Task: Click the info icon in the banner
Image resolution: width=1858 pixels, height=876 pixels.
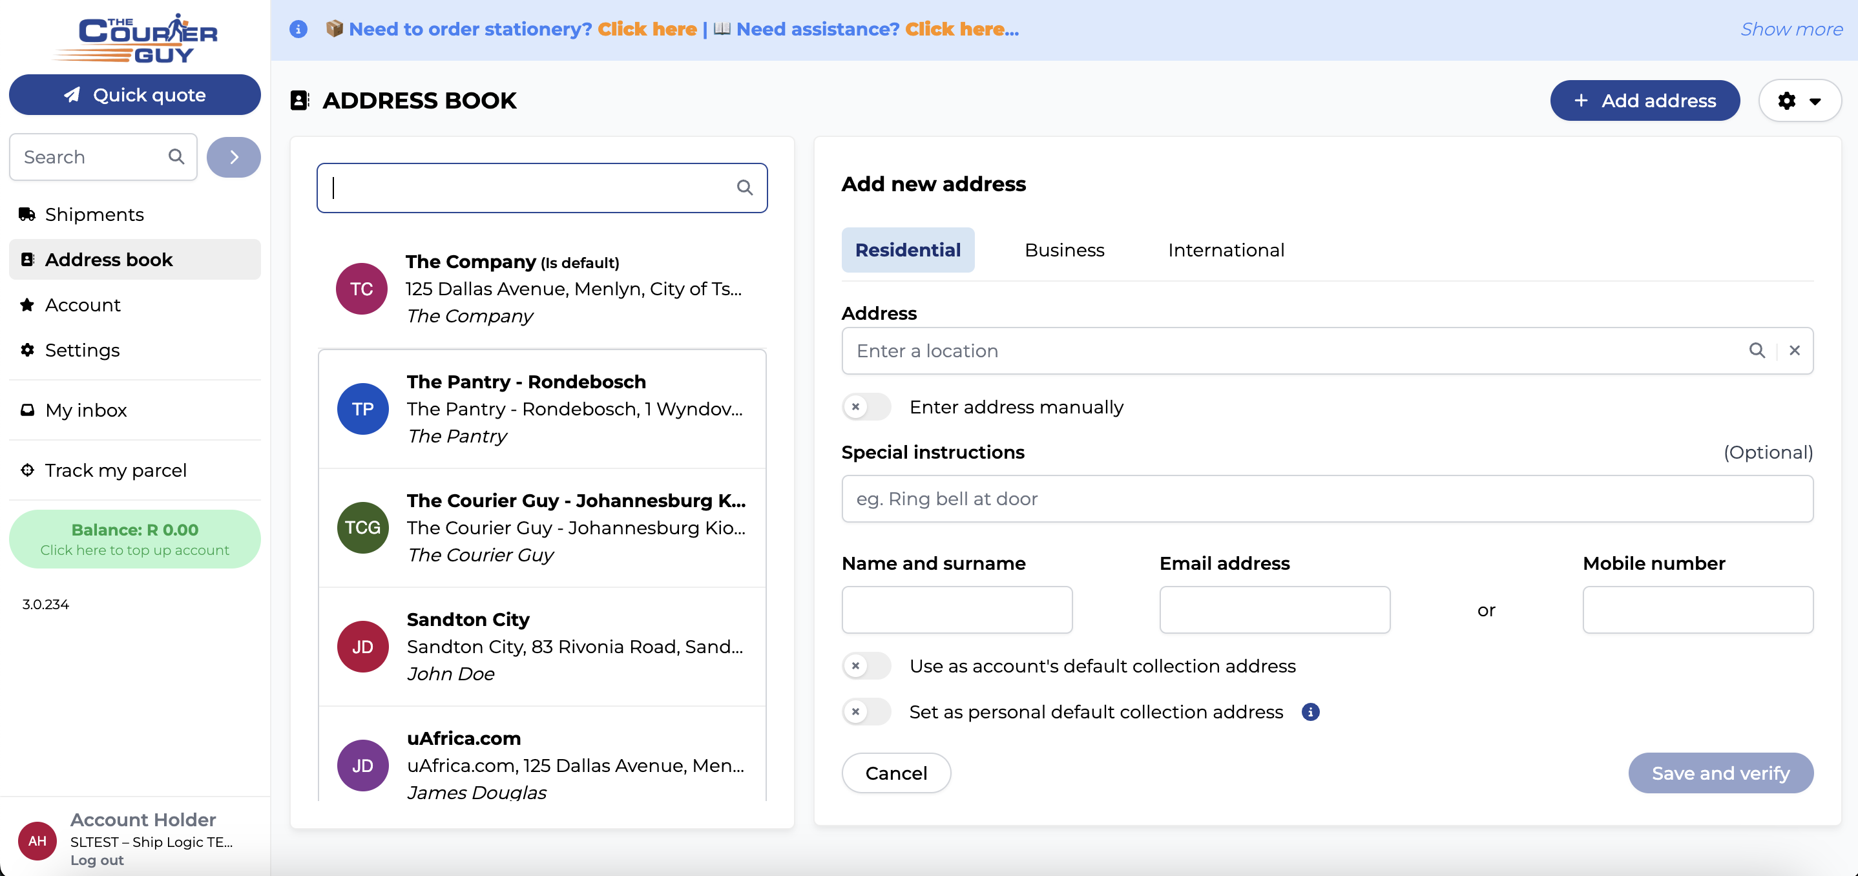Action: (x=298, y=30)
